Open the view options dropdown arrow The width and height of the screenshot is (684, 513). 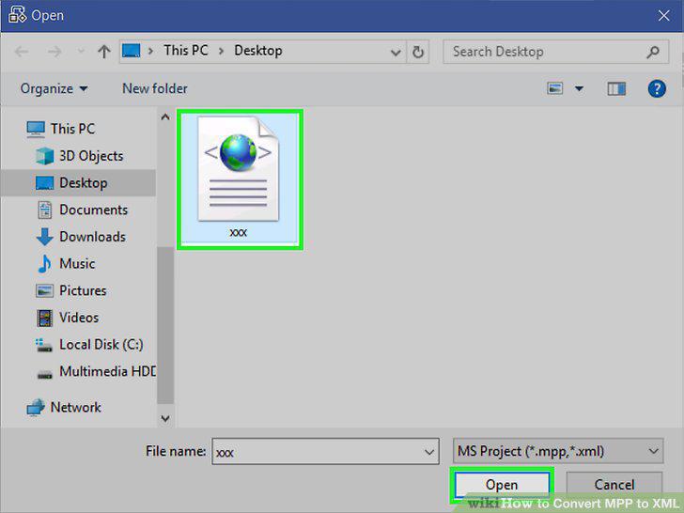579,89
